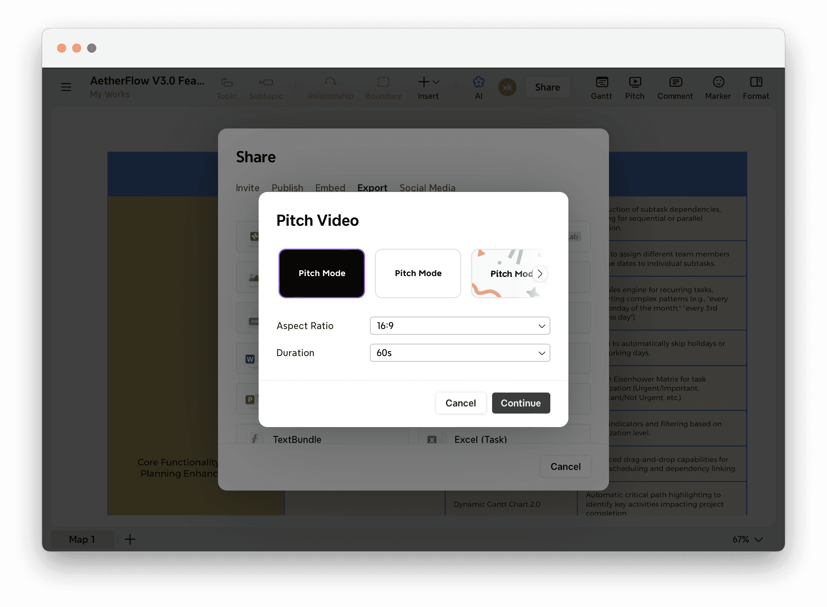Click the xk user avatar
This screenshot has height=607, width=827.
click(x=507, y=87)
